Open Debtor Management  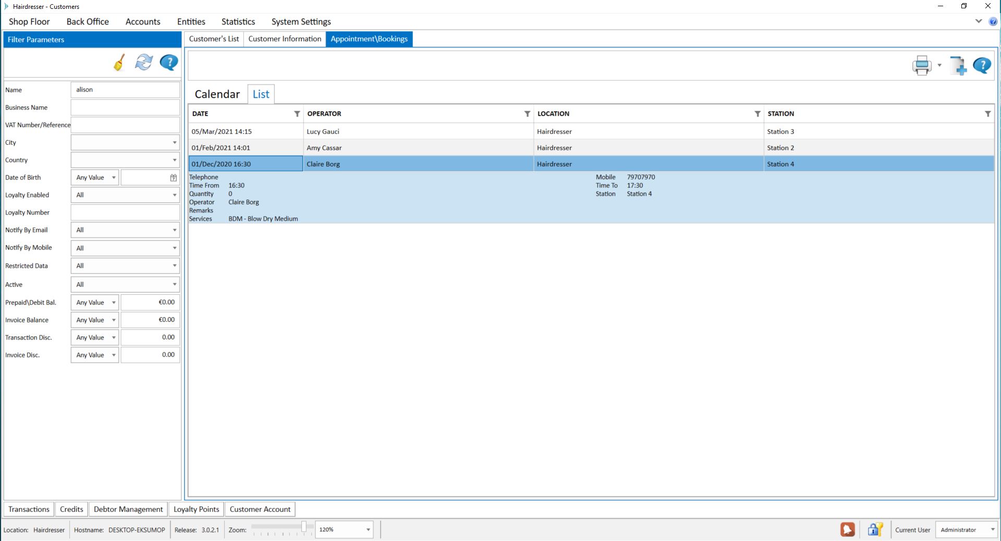pos(128,509)
